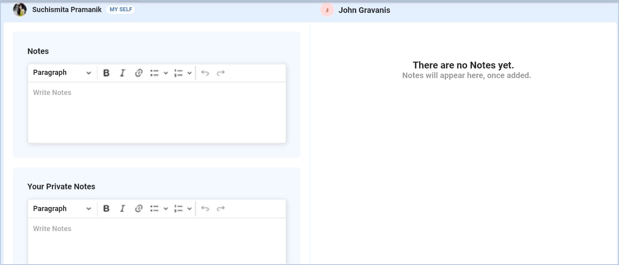This screenshot has height=265, width=619.
Task: Select John Gravanis in the header
Action: pyautogui.click(x=364, y=10)
